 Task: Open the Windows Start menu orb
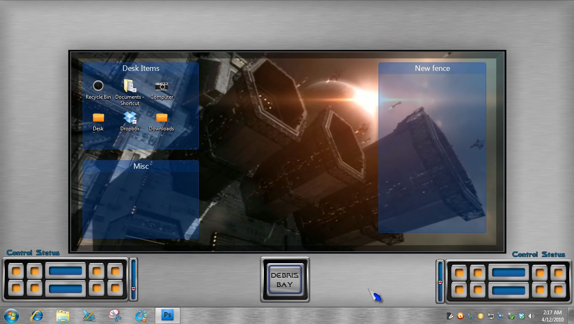11,315
